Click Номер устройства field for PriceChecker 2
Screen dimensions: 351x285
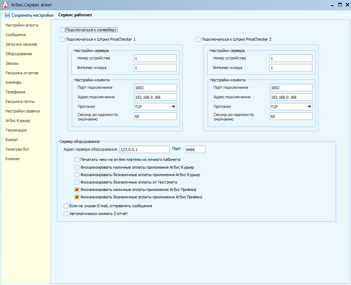pos(291,58)
